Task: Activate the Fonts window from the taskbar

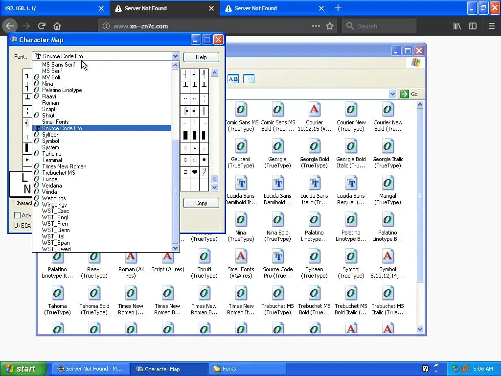Action: pyautogui.click(x=247, y=369)
